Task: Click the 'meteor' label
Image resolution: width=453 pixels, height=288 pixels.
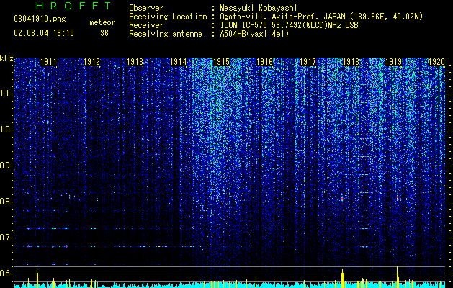Action: pos(102,22)
